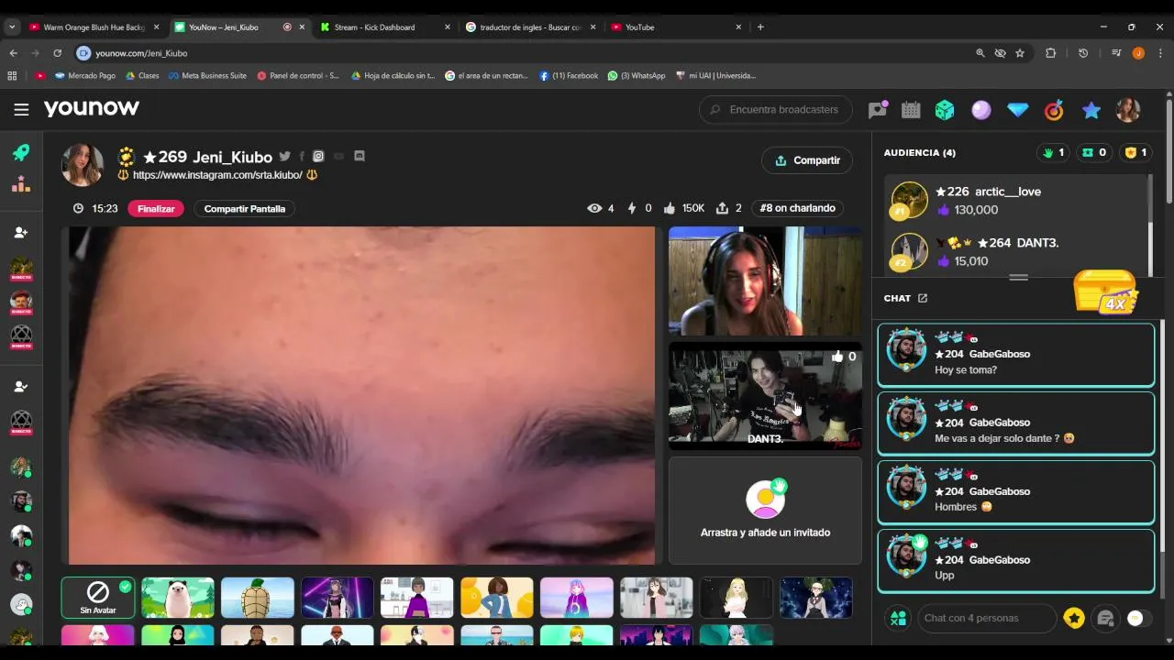Open the Chrome tab search dropdown arrow
1174x660 pixels.
pos(12,27)
